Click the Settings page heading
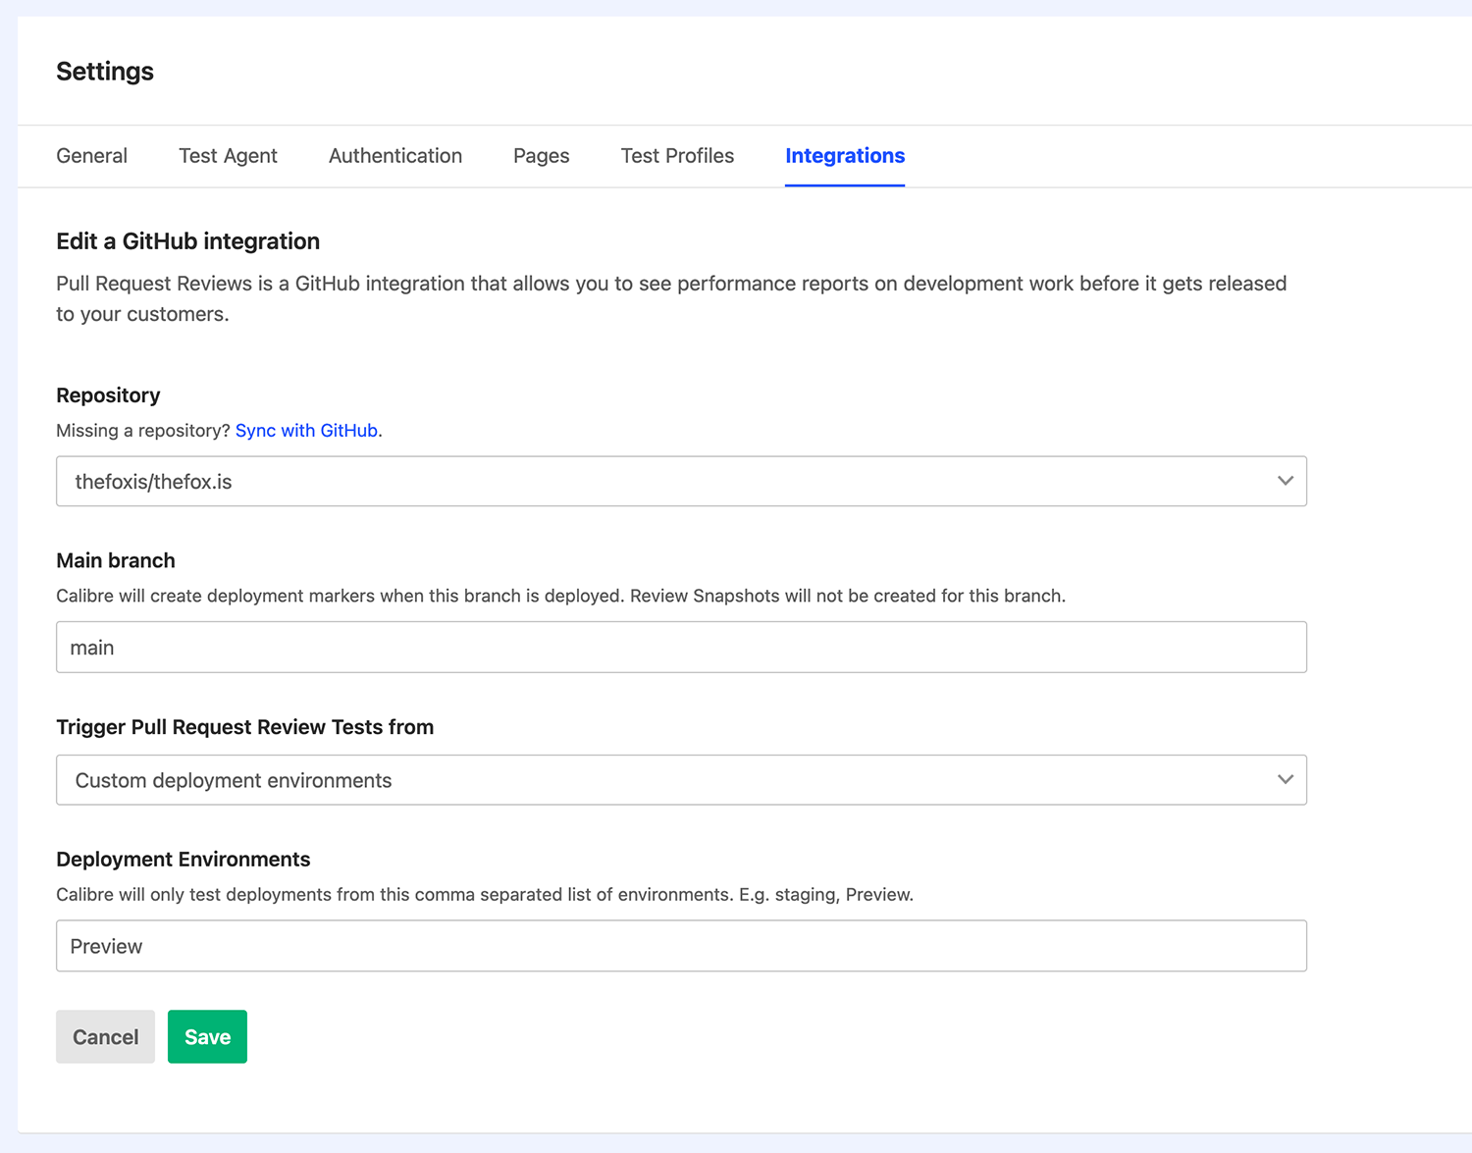The height and width of the screenshot is (1153, 1472). click(x=104, y=71)
